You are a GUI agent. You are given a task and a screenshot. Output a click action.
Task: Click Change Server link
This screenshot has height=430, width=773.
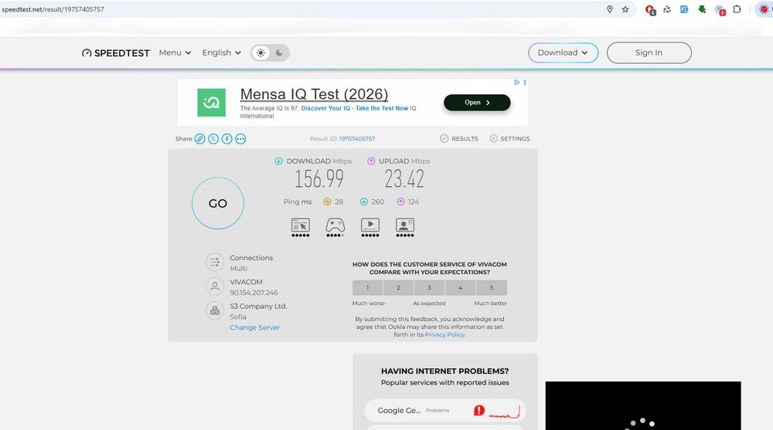pyautogui.click(x=254, y=327)
